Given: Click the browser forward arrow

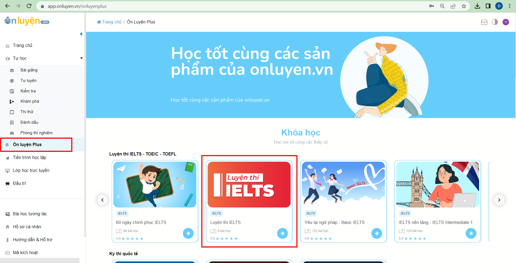Looking at the screenshot, I should (x=18, y=6).
